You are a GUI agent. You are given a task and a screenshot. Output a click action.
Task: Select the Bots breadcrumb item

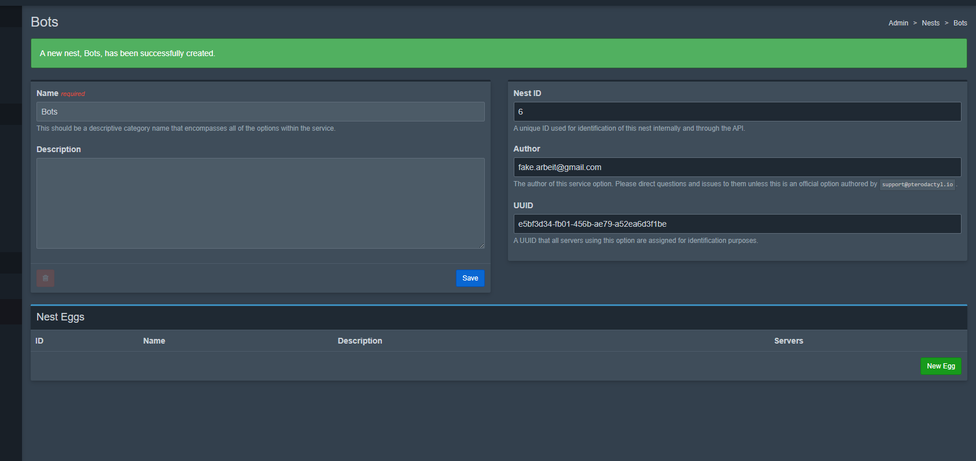[x=960, y=23]
